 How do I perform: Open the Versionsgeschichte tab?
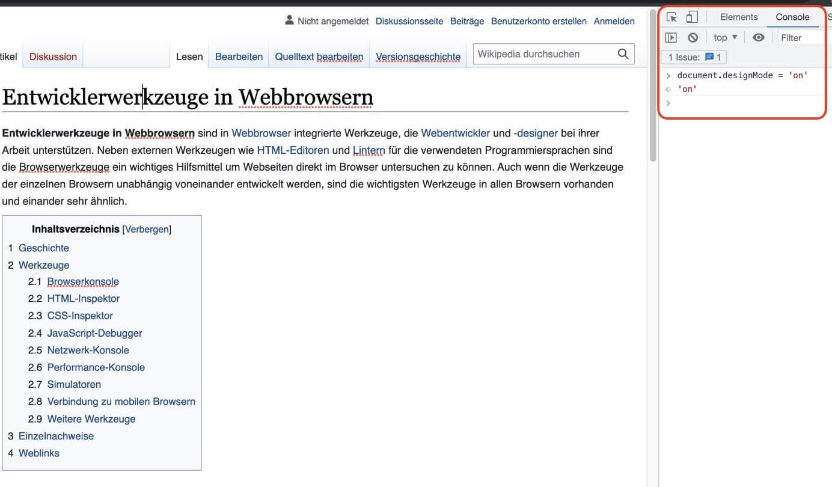(x=418, y=57)
